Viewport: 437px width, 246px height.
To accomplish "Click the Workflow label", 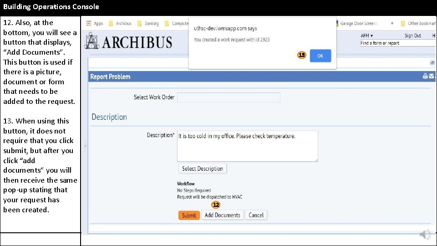I will [186, 184].
